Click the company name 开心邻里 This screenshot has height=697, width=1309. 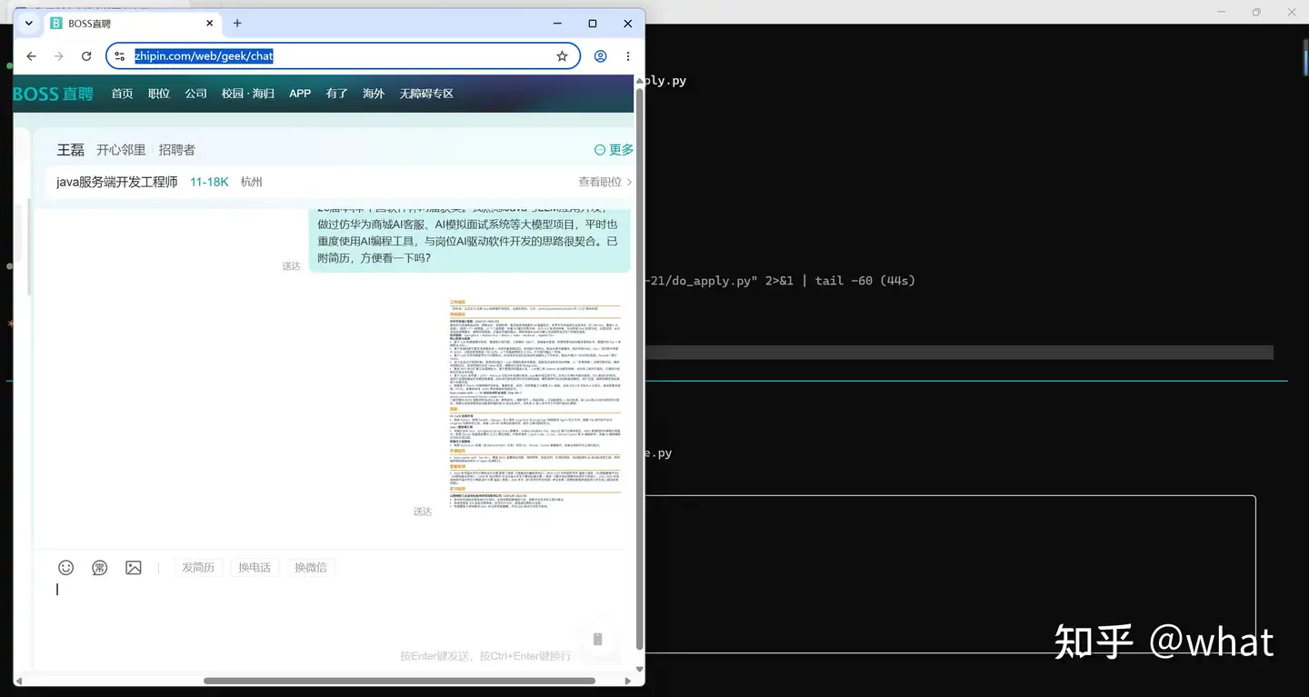(x=121, y=150)
